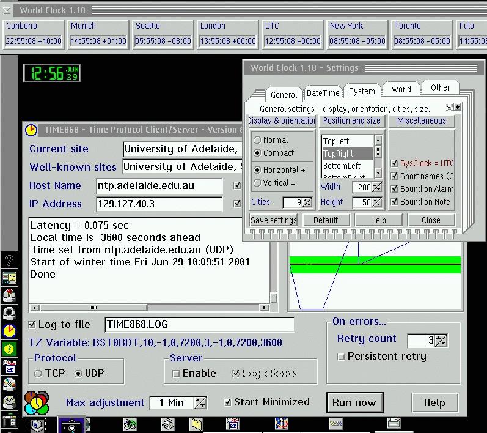
Task: Select the Compact display radio button
Action: point(257,153)
